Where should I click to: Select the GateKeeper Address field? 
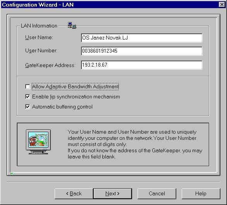coord(142,65)
